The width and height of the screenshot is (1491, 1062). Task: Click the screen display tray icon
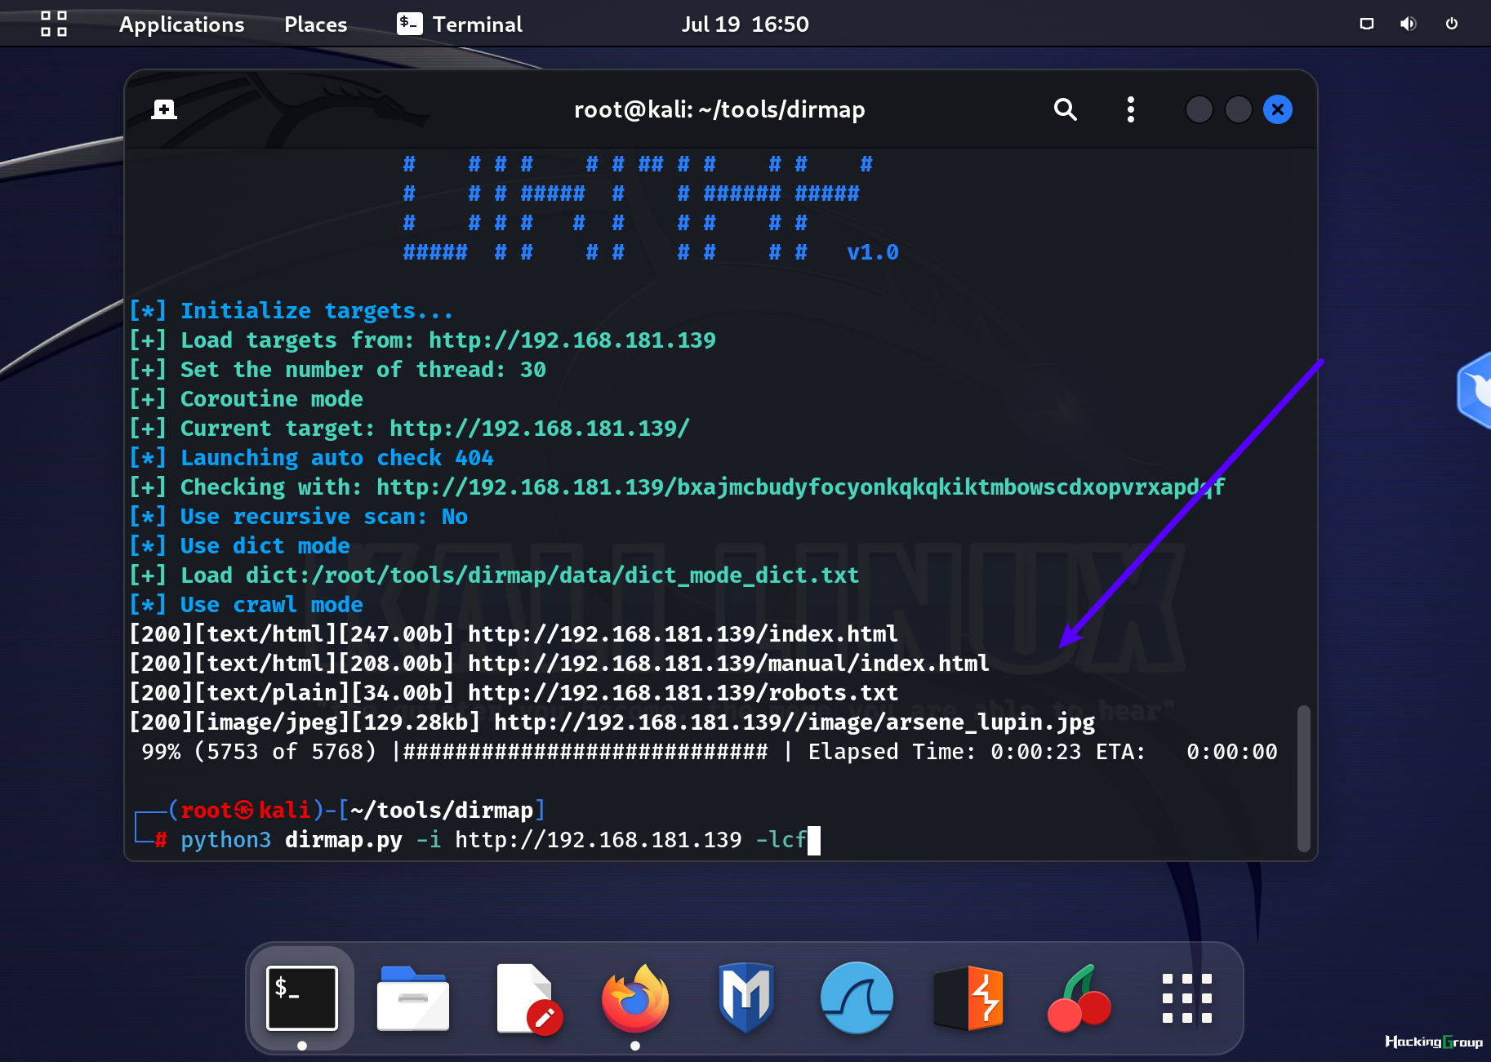[1367, 24]
